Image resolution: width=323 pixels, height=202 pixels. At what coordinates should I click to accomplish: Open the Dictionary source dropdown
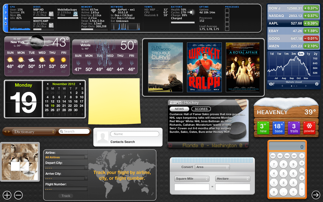(34, 132)
